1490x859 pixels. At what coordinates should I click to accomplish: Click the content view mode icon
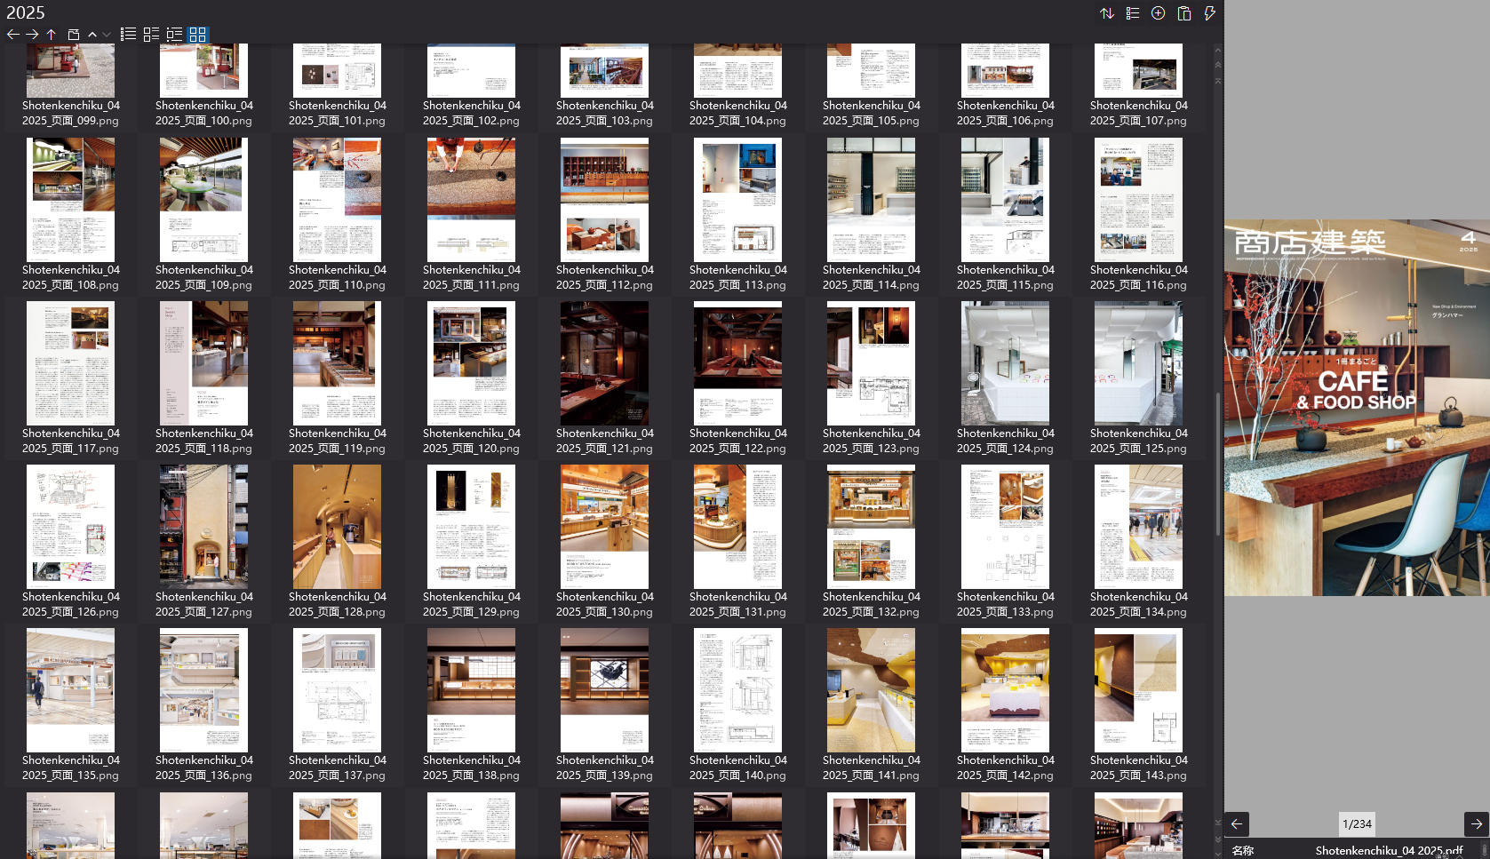point(174,35)
